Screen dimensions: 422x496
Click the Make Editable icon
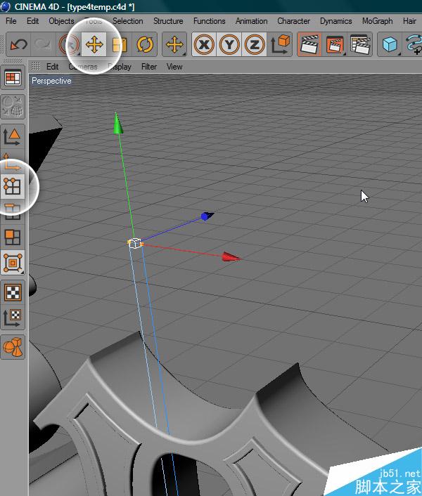tap(13, 107)
